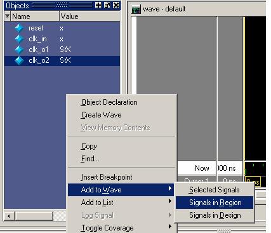Open the Name column sort triangle
Viewport: 271px width, 233px height.
pos(8,16)
